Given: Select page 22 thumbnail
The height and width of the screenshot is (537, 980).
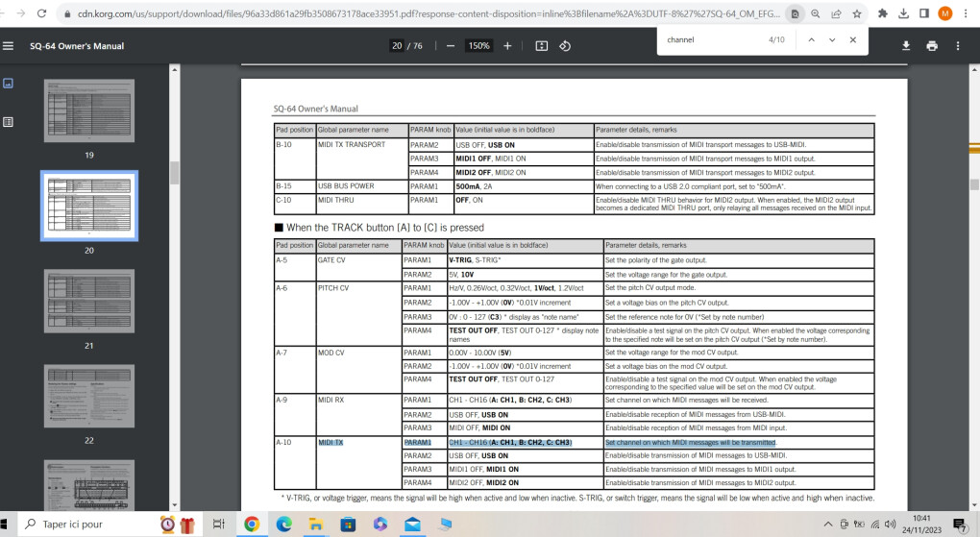Looking at the screenshot, I should [x=88, y=397].
